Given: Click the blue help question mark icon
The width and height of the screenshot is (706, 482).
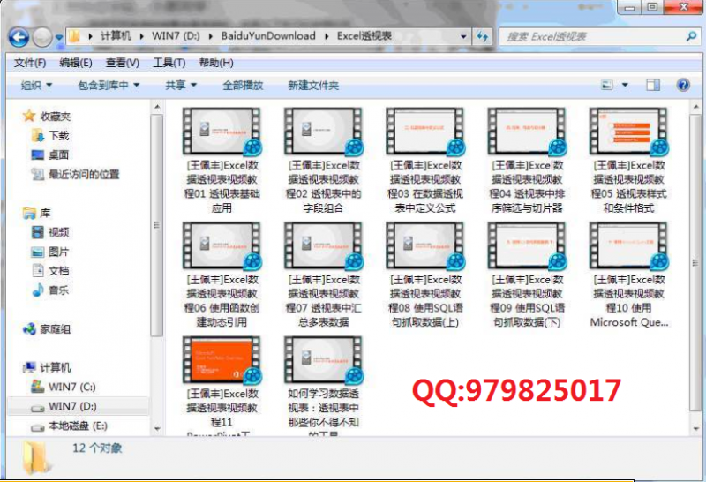Looking at the screenshot, I should coord(683,85).
